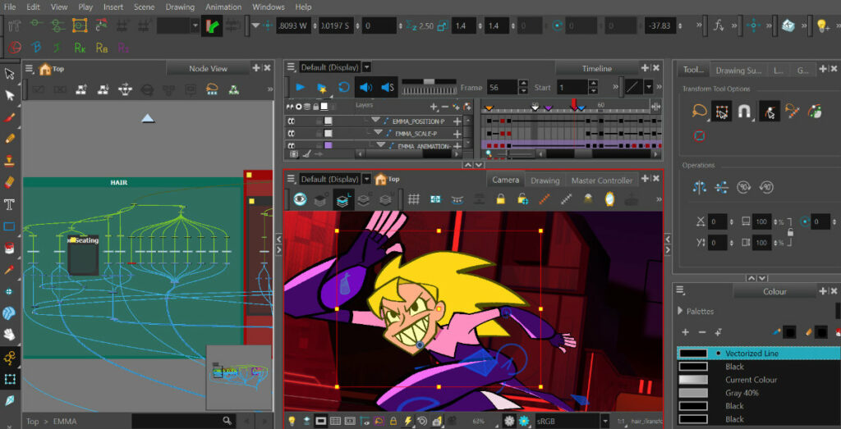The height and width of the screenshot is (429, 841).
Task: Switch to the Drawing tab
Action: click(x=545, y=180)
